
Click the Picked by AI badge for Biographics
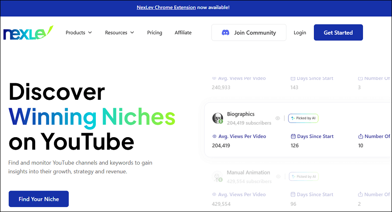coord(303,118)
